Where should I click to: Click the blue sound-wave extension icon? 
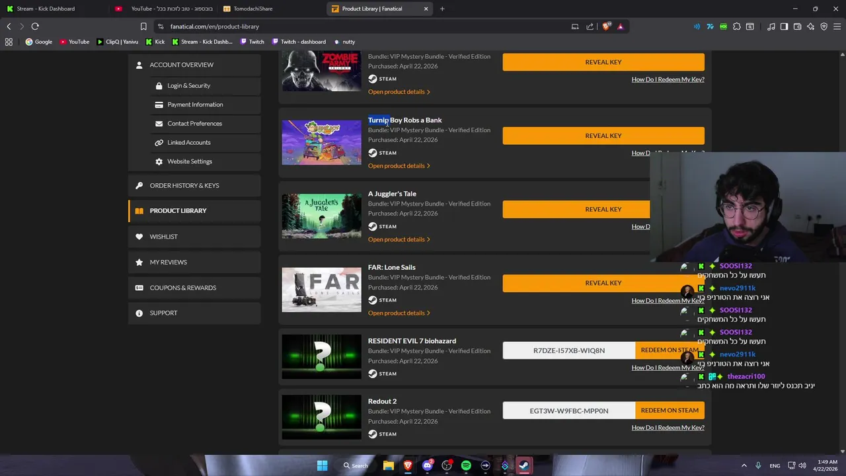coord(697,26)
